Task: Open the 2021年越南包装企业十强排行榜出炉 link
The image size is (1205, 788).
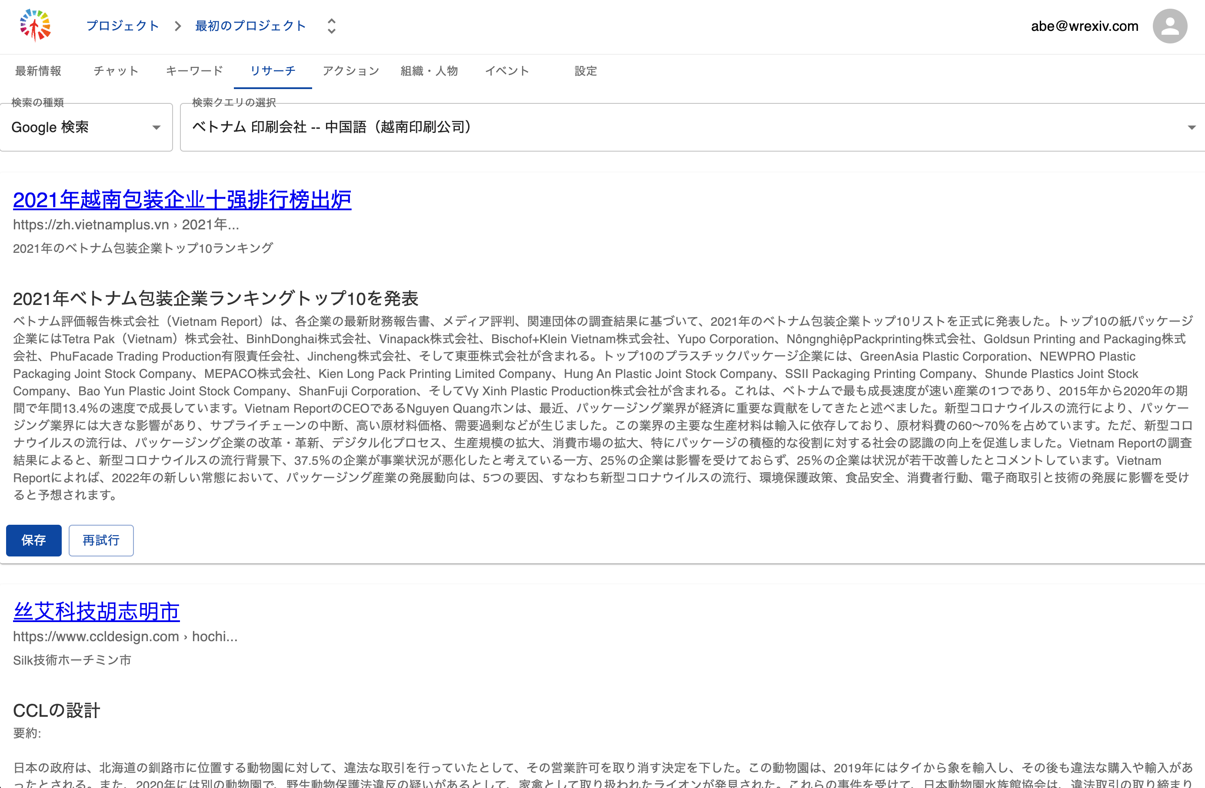Action: pyautogui.click(x=182, y=200)
